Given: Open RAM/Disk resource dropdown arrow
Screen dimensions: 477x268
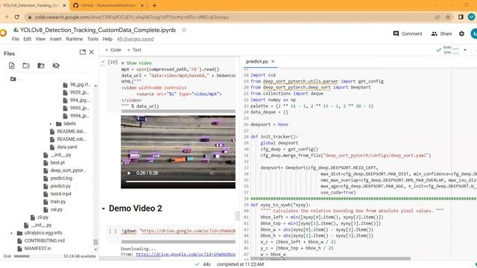Looking at the screenshot, I should tap(465, 50).
